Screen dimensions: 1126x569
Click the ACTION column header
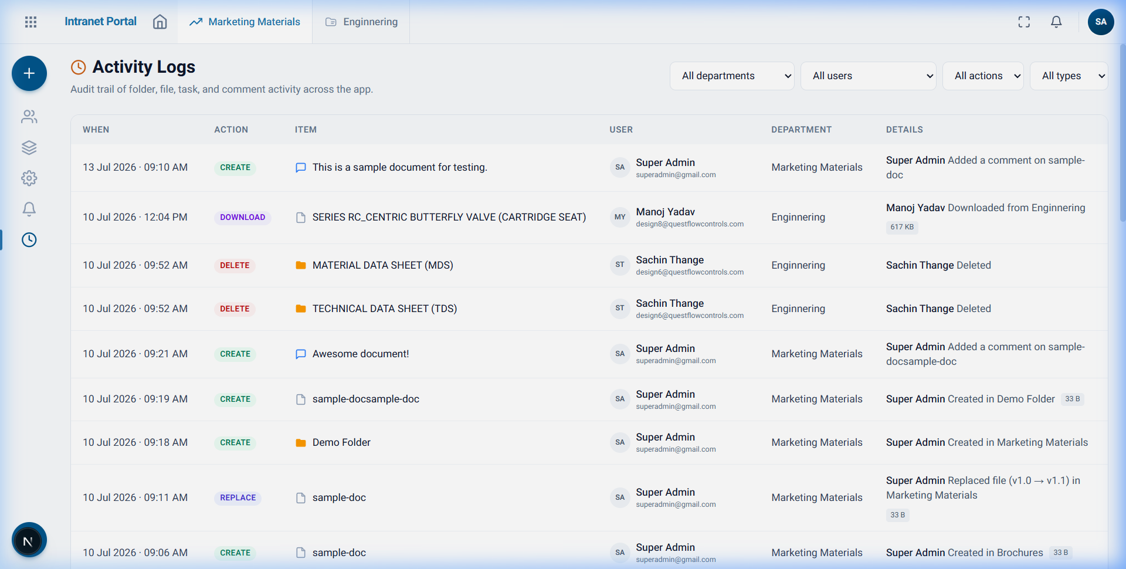pyautogui.click(x=231, y=130)
